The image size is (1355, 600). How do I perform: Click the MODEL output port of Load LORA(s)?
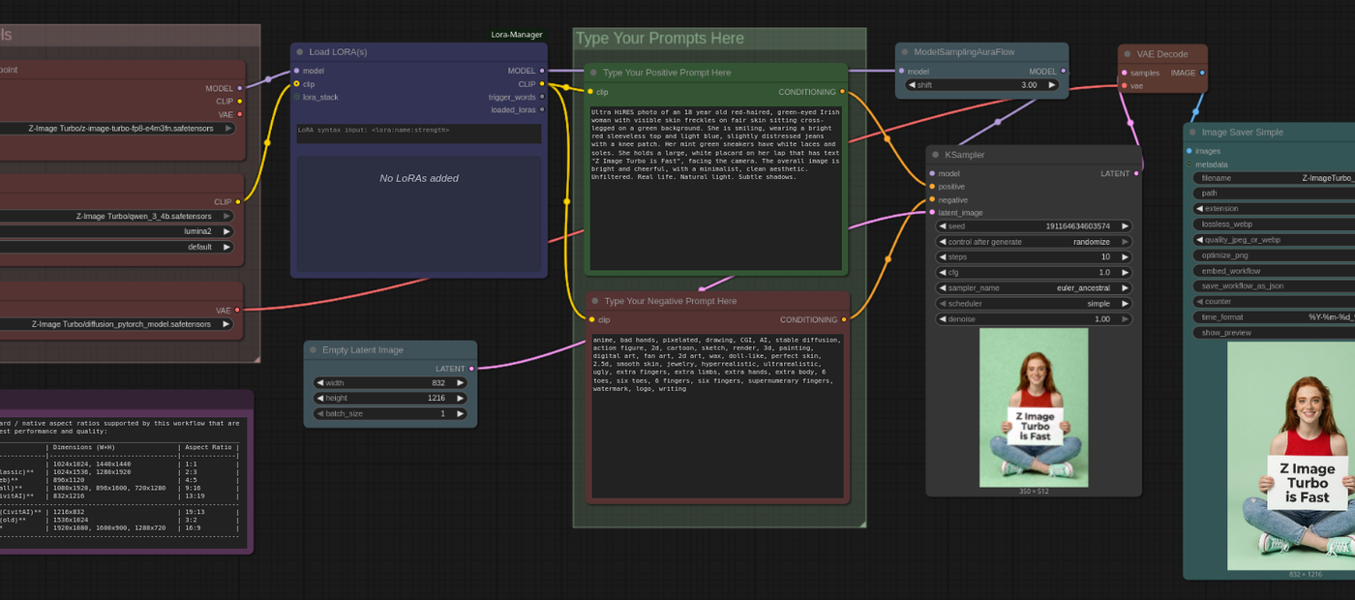[x=542, y=71]
